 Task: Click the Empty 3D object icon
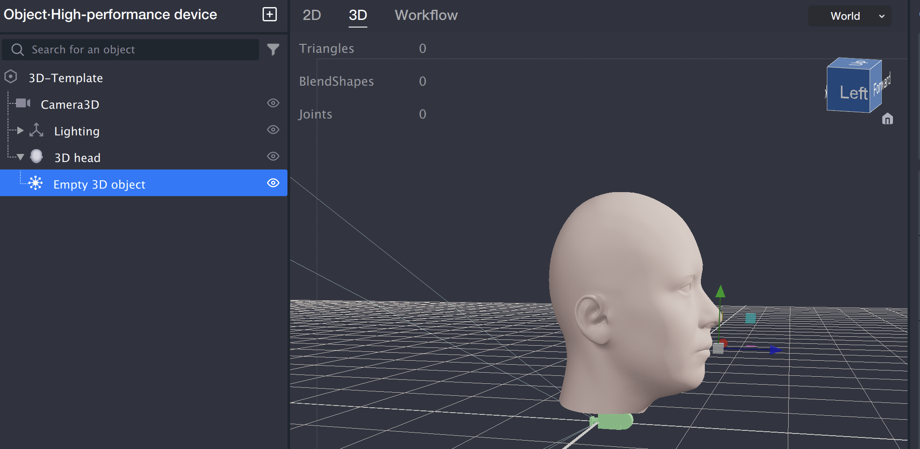point(35,183)
